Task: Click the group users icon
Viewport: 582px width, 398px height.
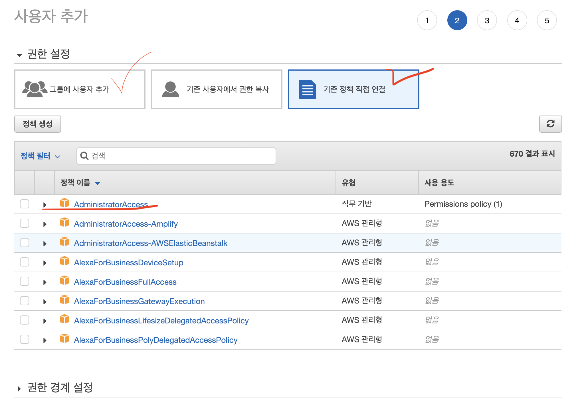Action: pos(35,89)
